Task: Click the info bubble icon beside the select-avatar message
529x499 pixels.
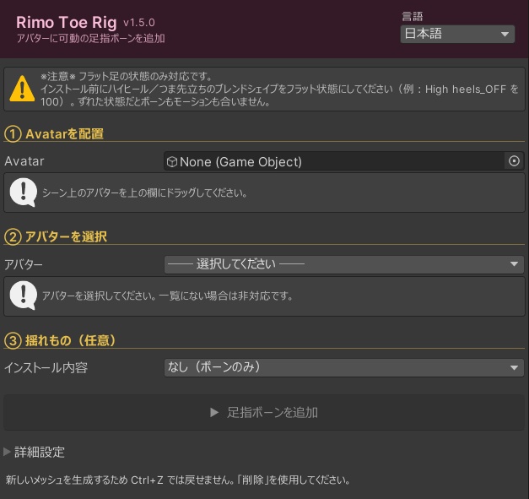Action: 24,295
